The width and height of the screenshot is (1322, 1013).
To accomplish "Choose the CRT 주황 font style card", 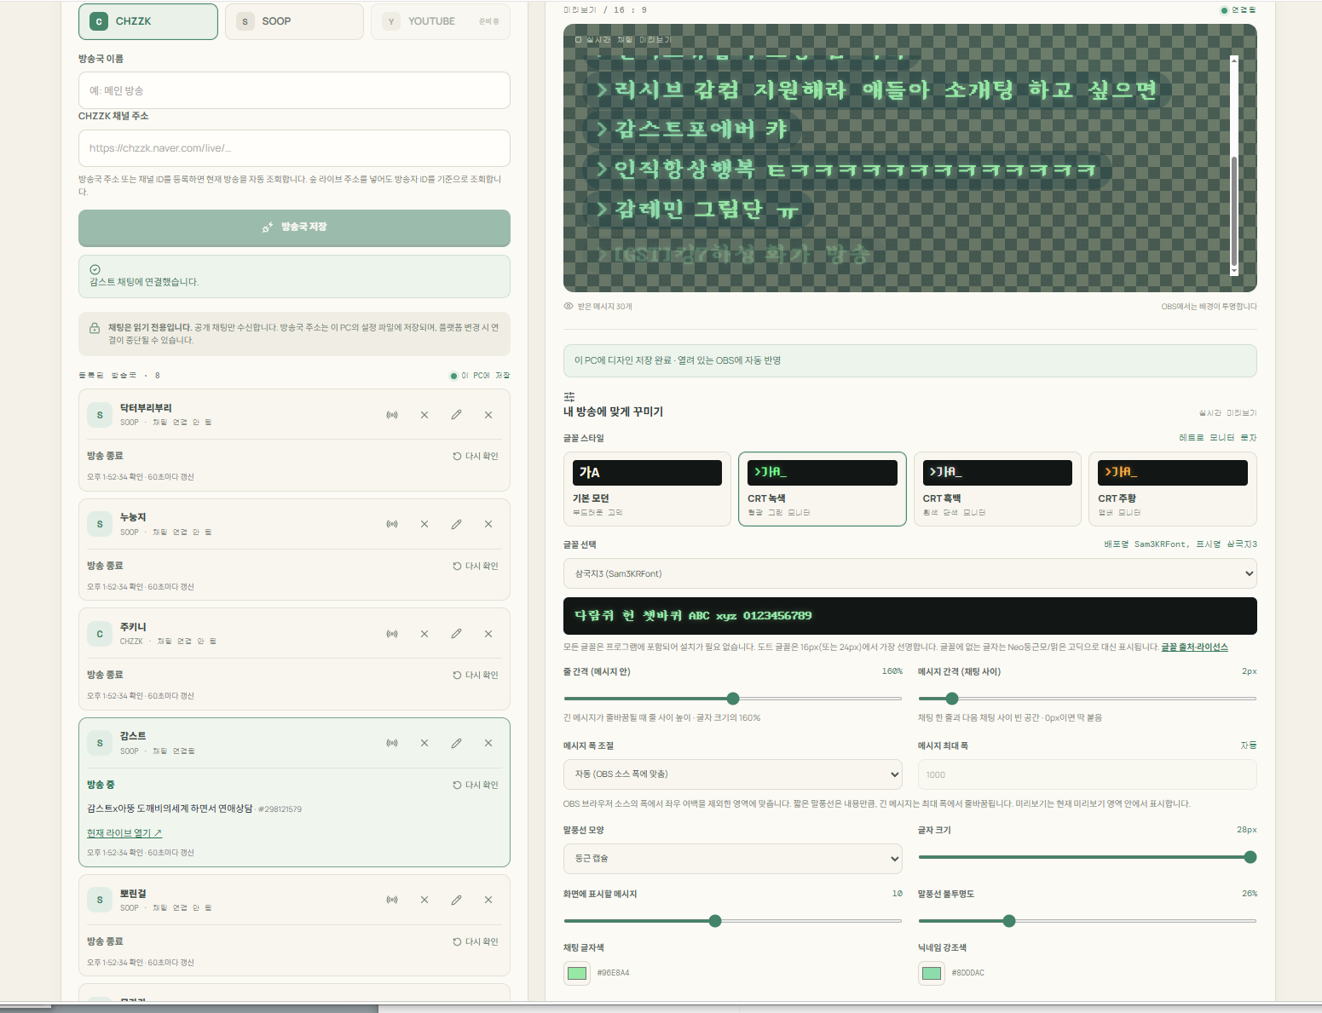I will [1173, 489].
